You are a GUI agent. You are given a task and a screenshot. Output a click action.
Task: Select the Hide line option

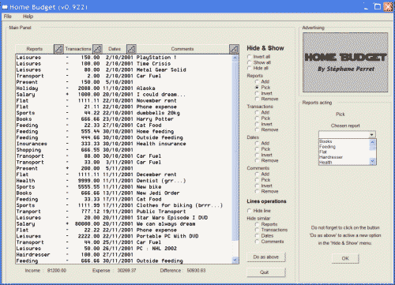tap(249, 211)
